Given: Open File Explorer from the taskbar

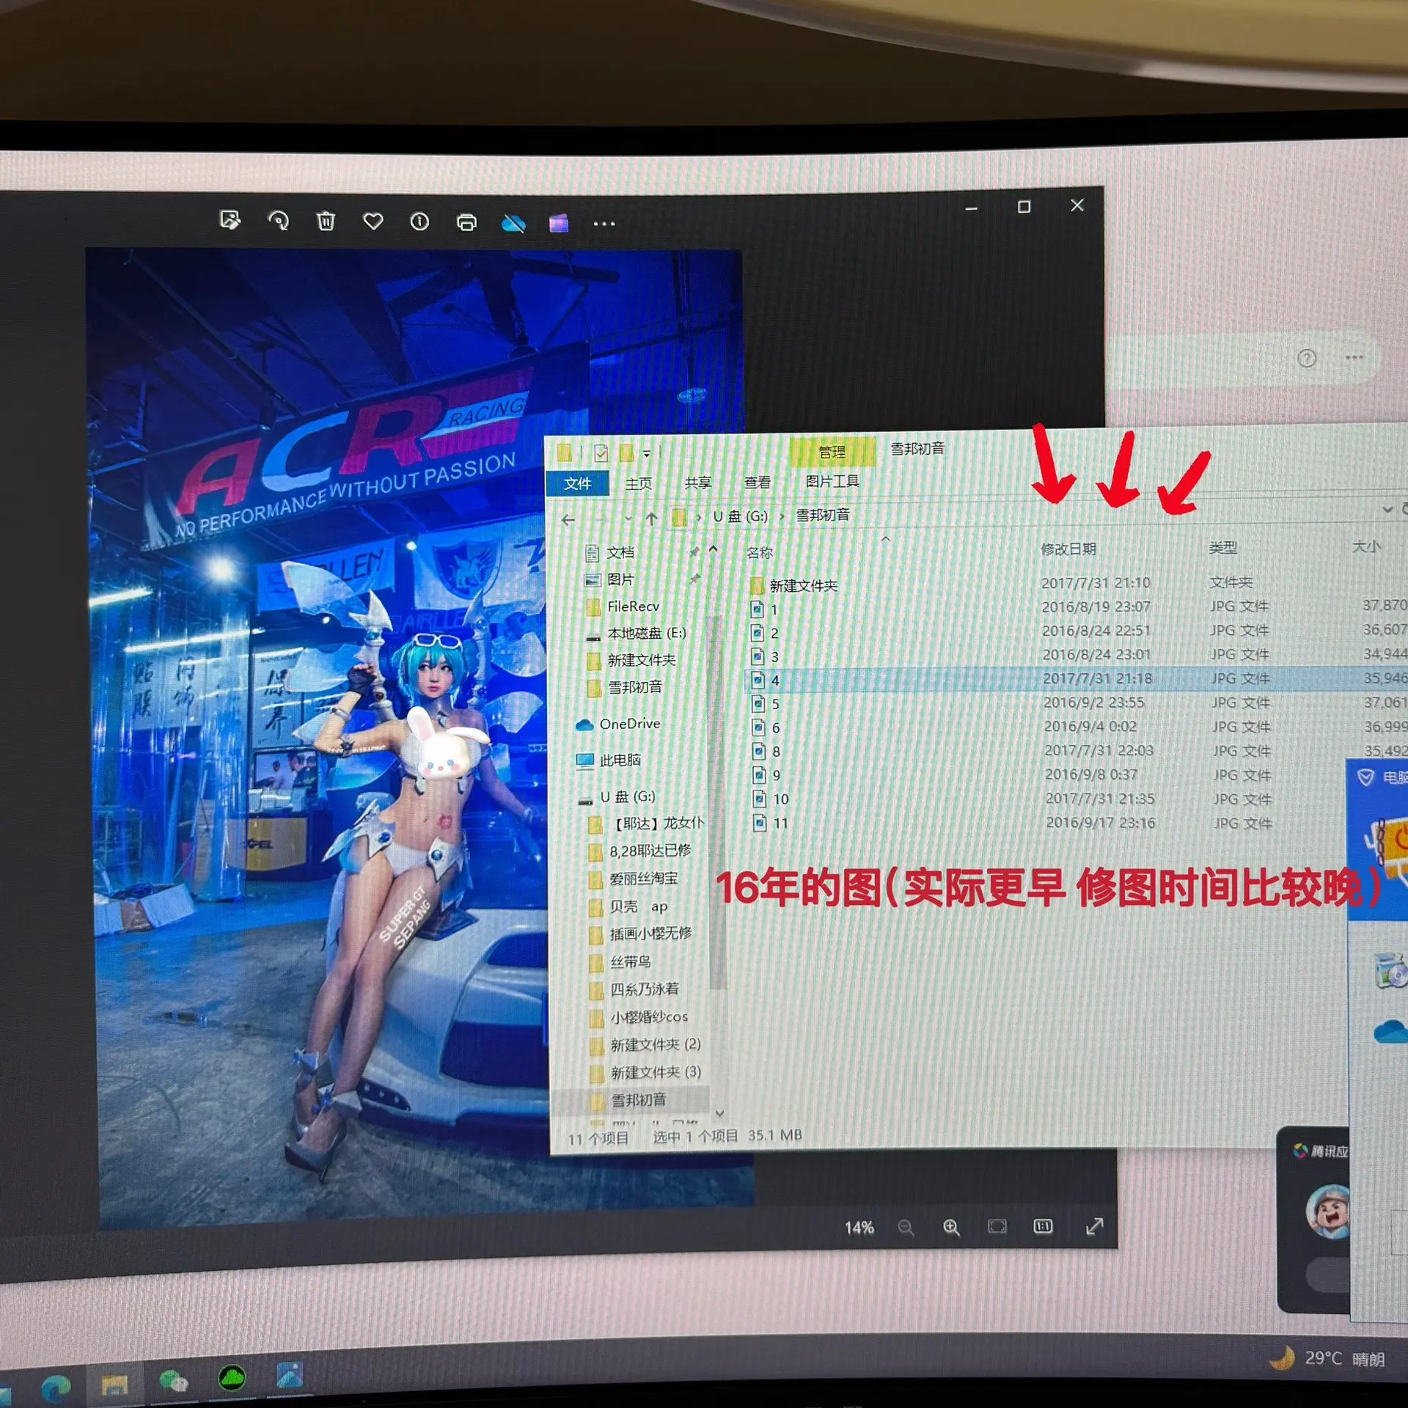Looking at the screenshot, I should tap(114, 1385).
